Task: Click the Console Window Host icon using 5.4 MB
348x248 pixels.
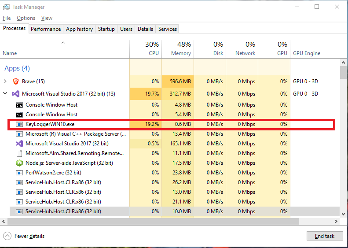Action: [19, 115]
